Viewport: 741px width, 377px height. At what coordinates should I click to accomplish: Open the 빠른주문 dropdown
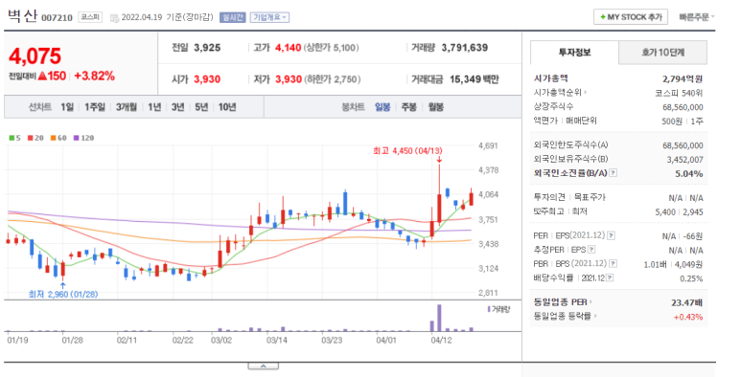coord(697,17)
